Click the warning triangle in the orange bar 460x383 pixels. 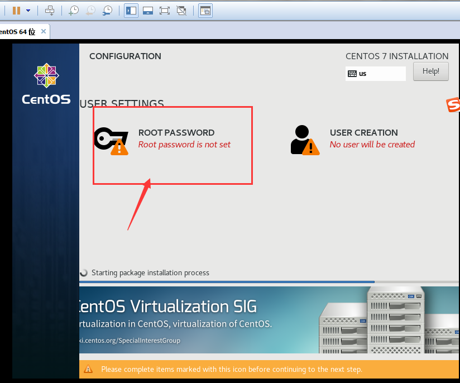tap(88, 369)
